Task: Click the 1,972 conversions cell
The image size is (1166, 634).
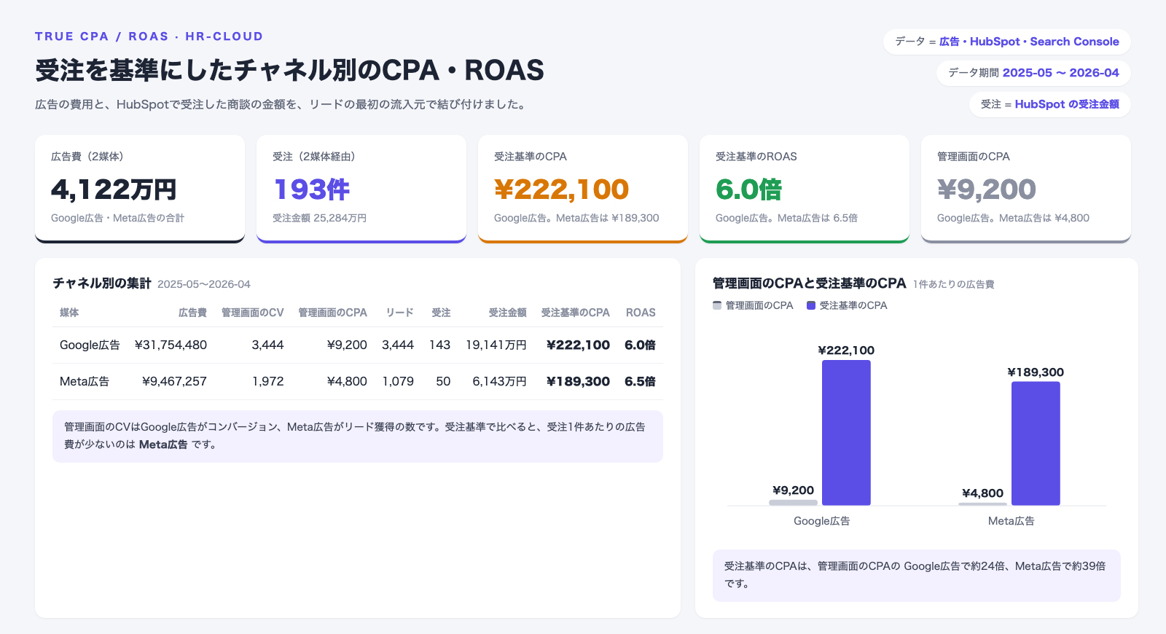Action: click(267, 381)
